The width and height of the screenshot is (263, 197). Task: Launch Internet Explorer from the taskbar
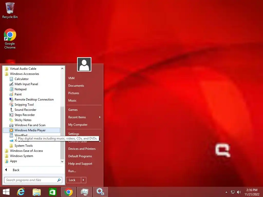pos(21,192)
